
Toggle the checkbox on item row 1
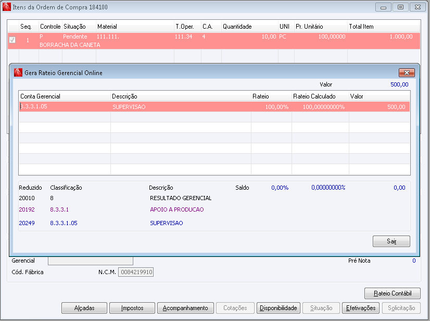12,40
